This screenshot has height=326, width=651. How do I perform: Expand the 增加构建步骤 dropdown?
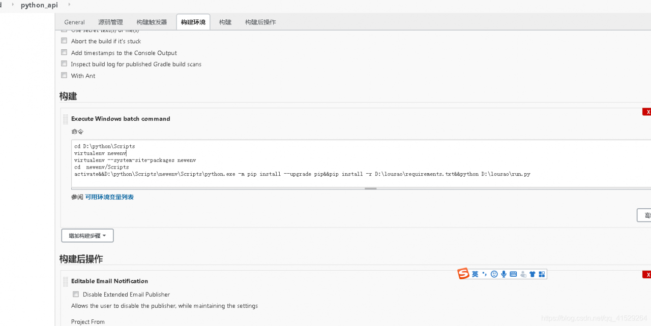pyautogui.click(x=87, y=236)
